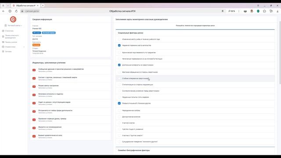This screenshot has height=158, width=281.
Task: Click red icon beside death-themed groups row
Action: [x=34, y=78]
